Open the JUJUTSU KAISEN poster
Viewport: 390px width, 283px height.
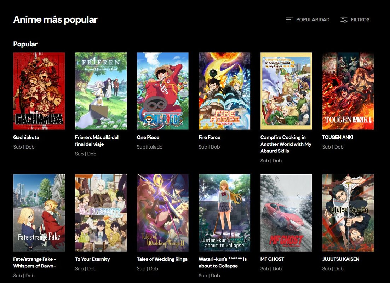(x=348, y=213)
